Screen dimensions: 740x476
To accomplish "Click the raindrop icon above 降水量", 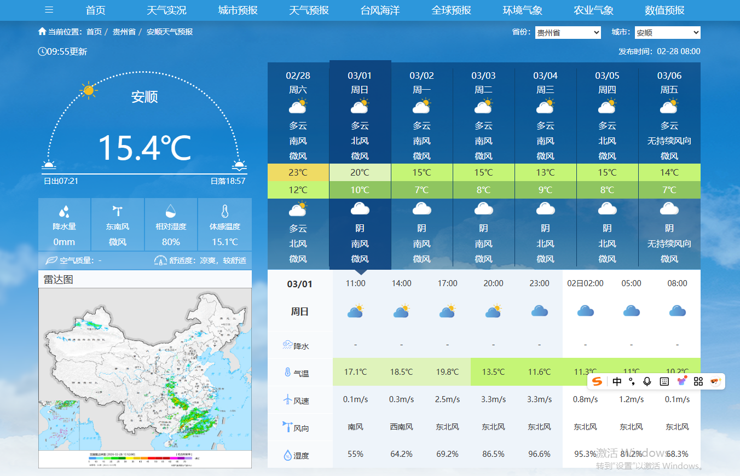I will (x=64, y=211).
